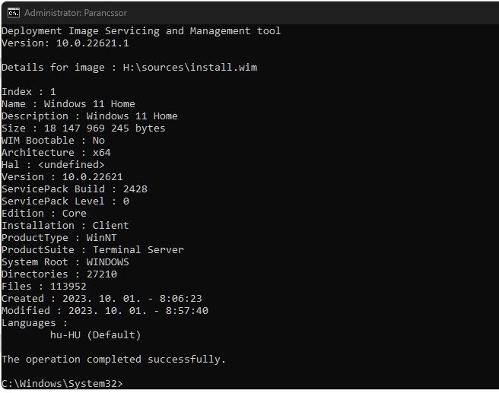Image resolution: width=499 pixels, height=393 pixels.
Task: Click the H:\sources\install.wim path
Action: (x=190, y=68)
